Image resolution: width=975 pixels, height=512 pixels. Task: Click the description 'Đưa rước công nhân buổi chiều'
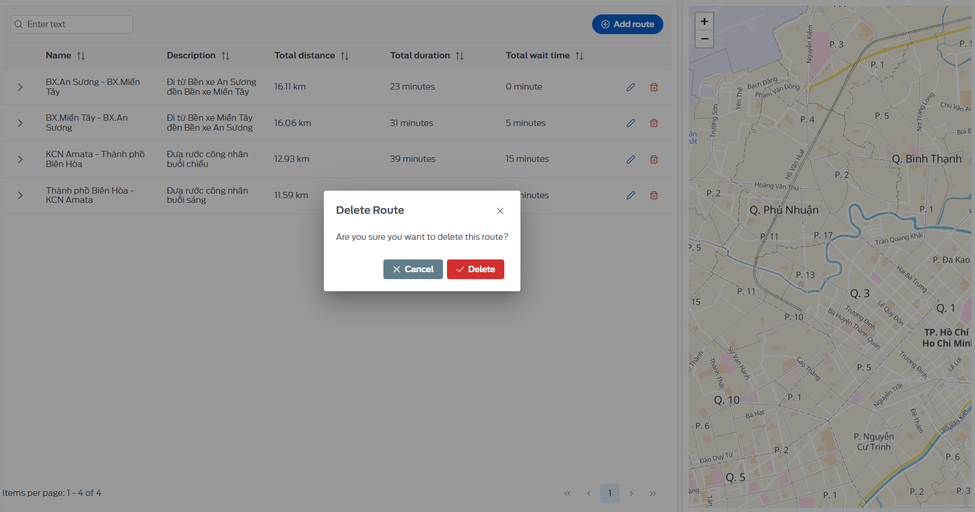tap(208, 159)
